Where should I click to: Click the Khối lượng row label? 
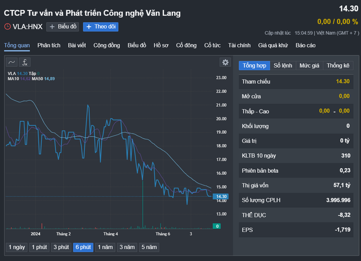255,126
